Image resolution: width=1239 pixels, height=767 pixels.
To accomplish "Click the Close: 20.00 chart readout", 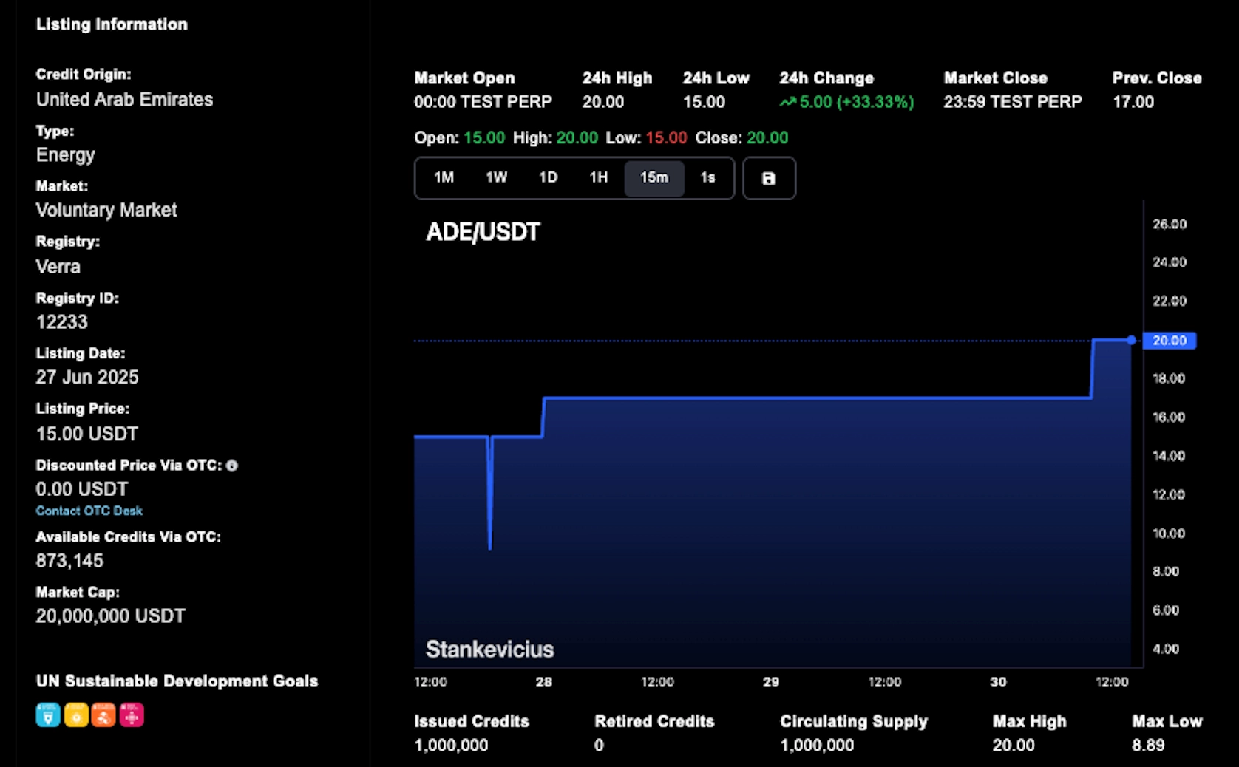I will pyautogui.click(x=741, y=138).
